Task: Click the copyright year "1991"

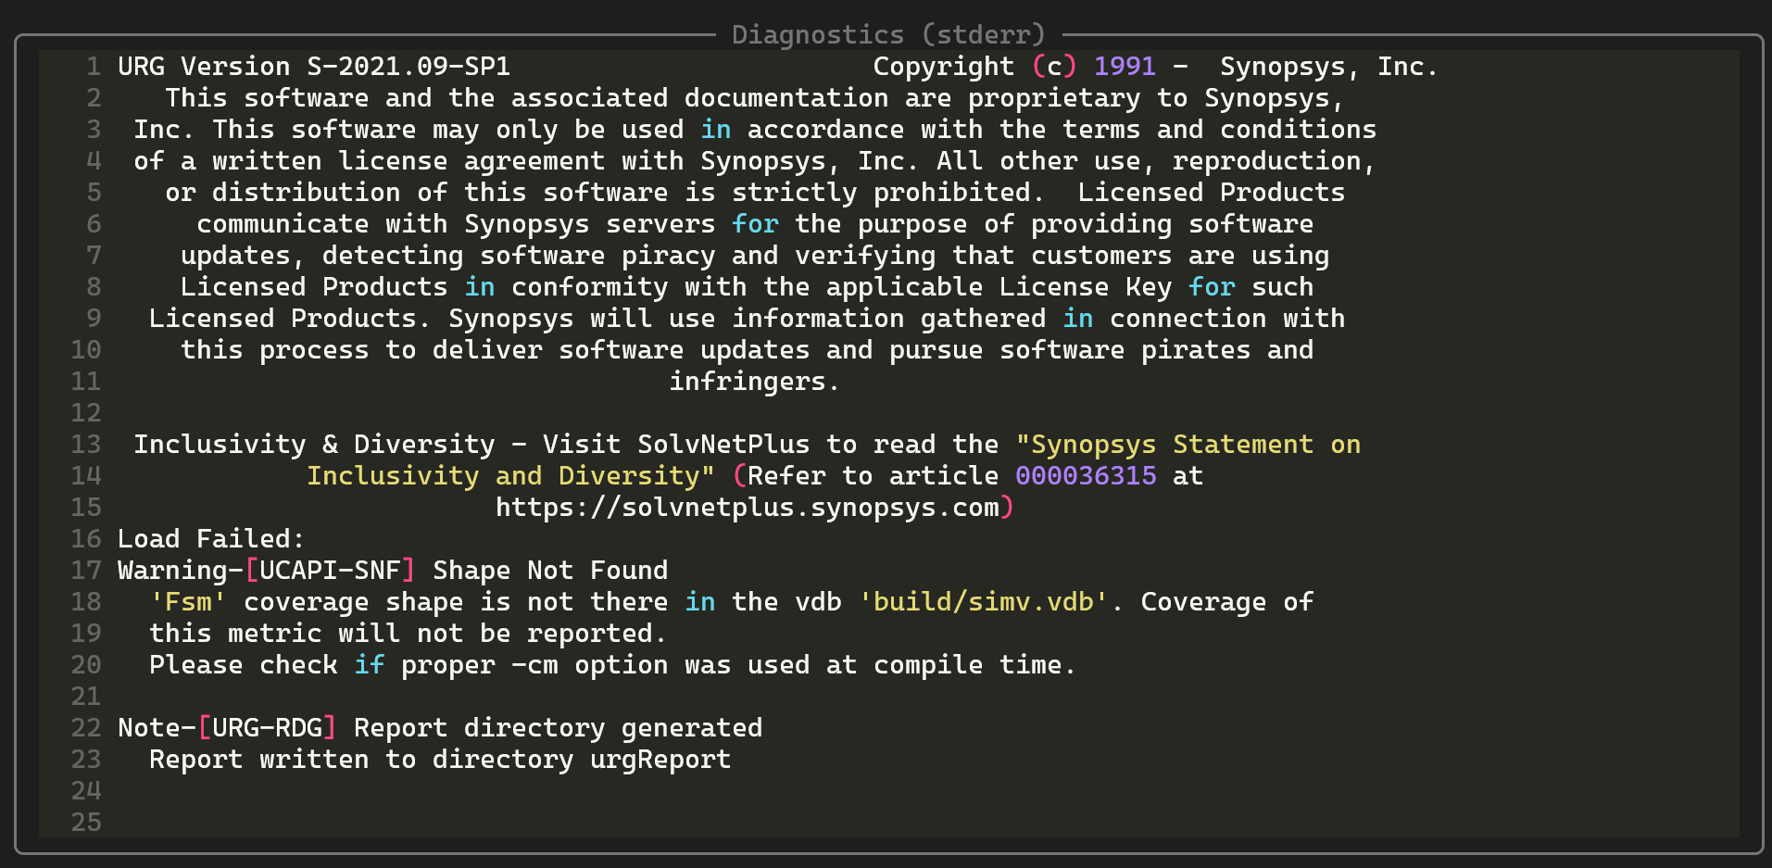Action: pyautogui.click(x=1125, y=67)
